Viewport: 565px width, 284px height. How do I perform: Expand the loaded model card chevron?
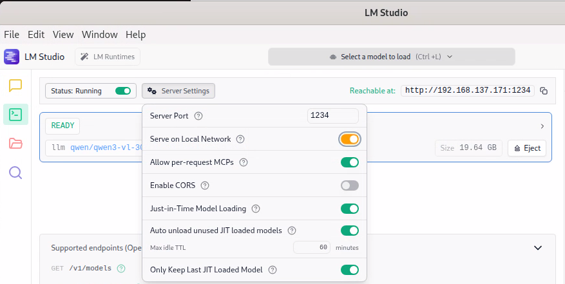[x=542, y=126]
